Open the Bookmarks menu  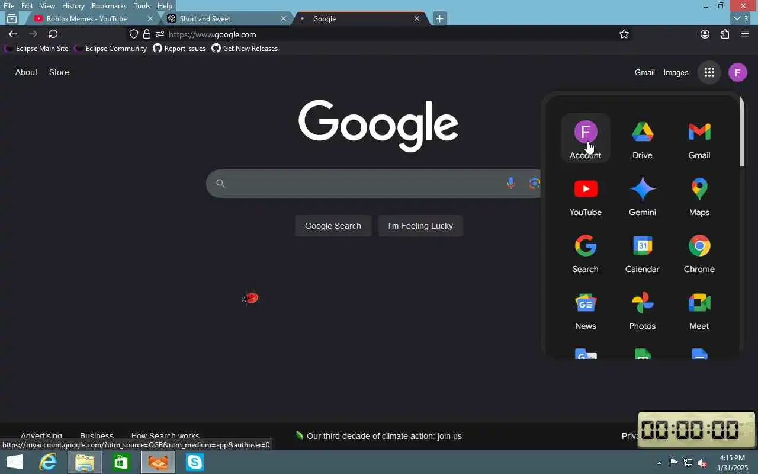click(x=109, y=6)
